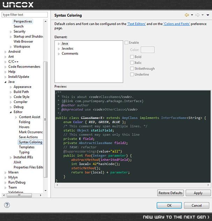Click the tree vertical scrollbar thumb

click(x=45, y=119)
